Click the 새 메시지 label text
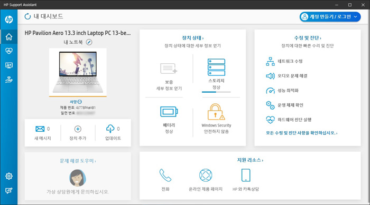370x205 pixels. tap(42, 139)
